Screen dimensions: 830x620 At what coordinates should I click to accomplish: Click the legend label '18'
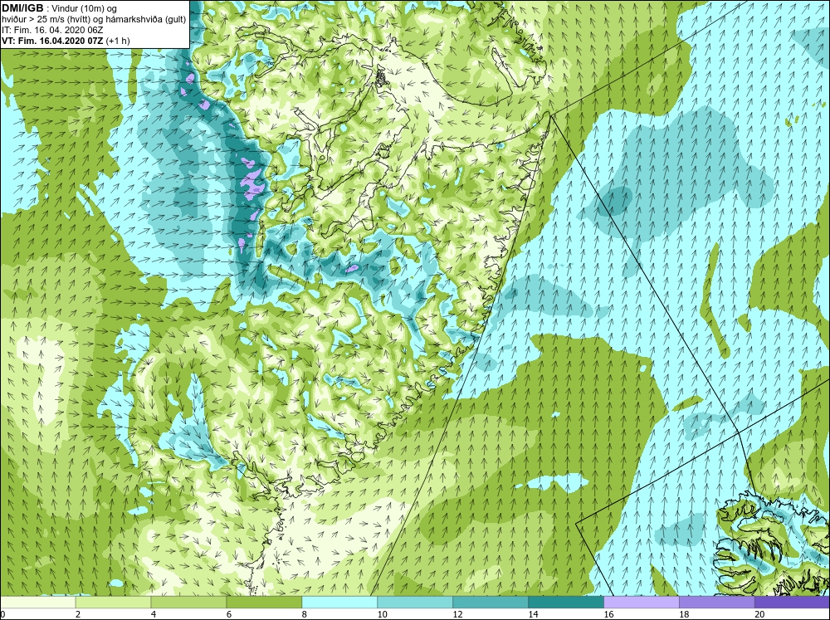685,614
